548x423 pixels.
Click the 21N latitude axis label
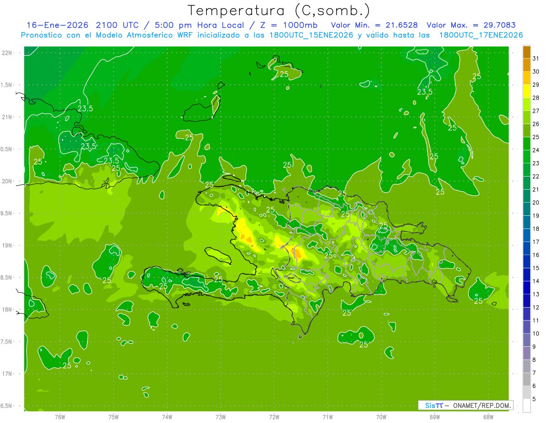coord(7,117)
